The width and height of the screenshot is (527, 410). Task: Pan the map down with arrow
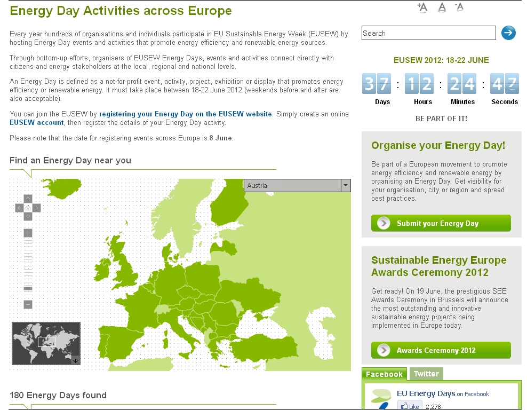28,216
